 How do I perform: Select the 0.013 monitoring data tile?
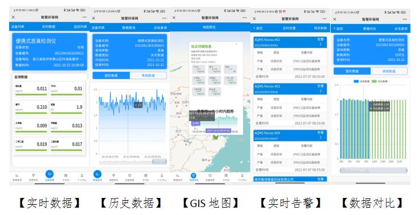(x=67, y=126)
